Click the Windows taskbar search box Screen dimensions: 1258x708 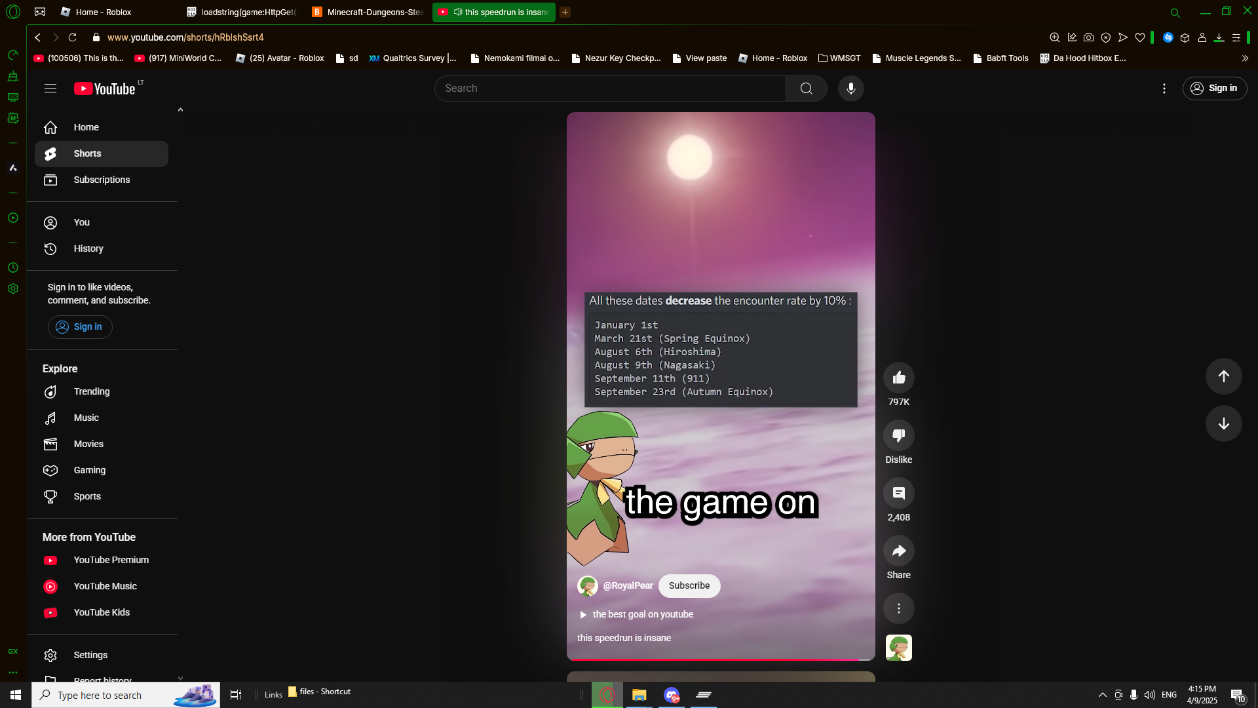pos(126,695)
